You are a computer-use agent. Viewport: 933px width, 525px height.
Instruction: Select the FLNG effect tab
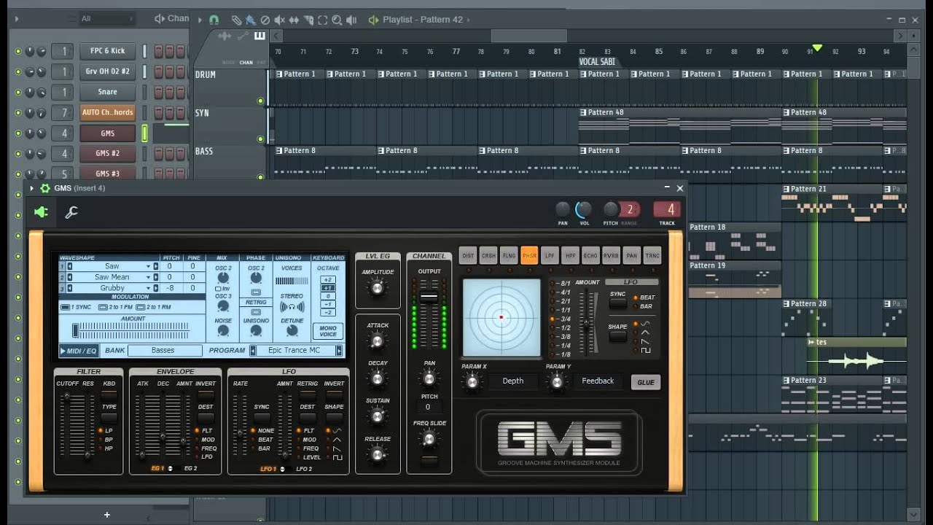(x=509, y=255)
